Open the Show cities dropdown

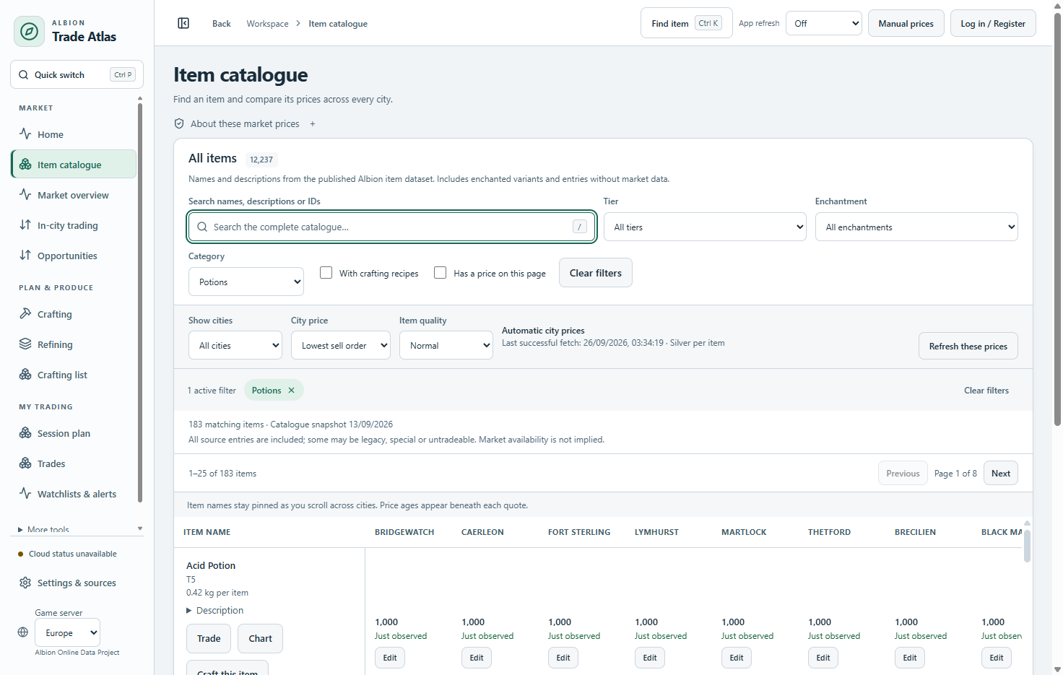point(235,345)
